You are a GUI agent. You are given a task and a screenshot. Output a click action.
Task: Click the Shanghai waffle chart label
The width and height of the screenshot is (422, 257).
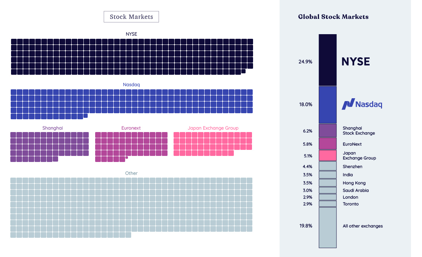tap(52, 128)
